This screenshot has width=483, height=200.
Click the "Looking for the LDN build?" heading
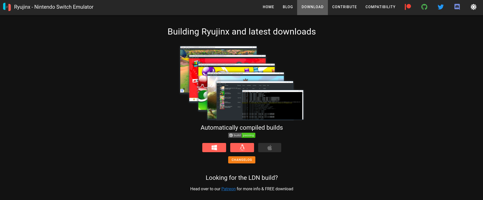241,177
